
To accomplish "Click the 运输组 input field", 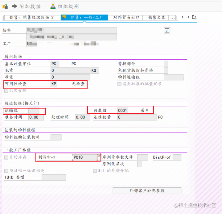I will [34, 111].
